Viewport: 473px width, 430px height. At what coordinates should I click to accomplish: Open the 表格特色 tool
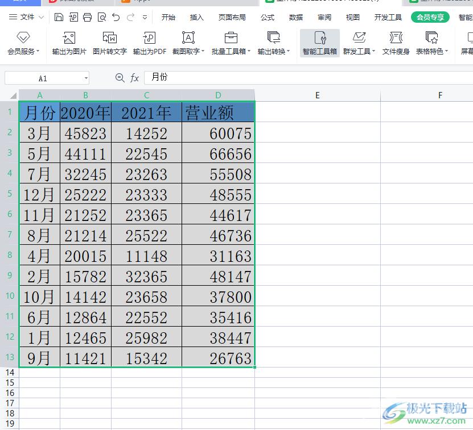point(432,43)
